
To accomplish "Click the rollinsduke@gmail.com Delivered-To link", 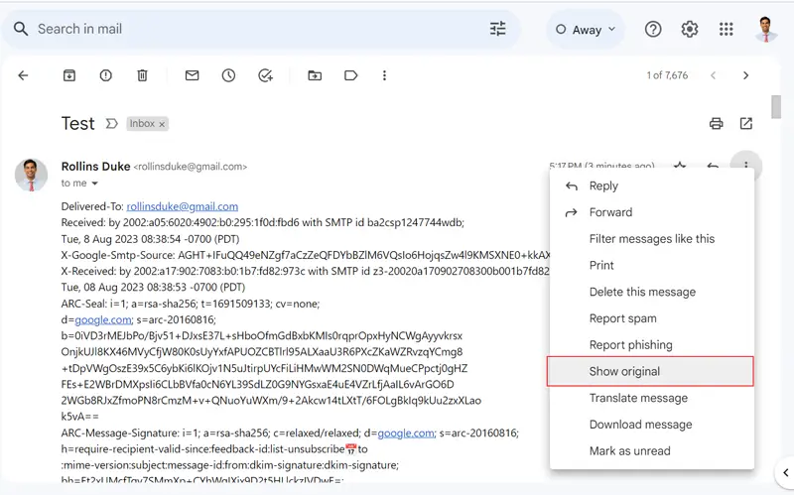I will coord(182,206).
